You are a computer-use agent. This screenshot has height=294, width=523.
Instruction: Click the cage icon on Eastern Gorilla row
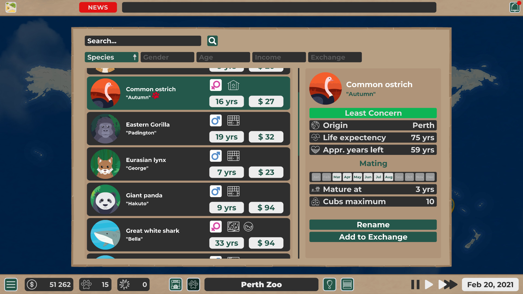[233, 120]
